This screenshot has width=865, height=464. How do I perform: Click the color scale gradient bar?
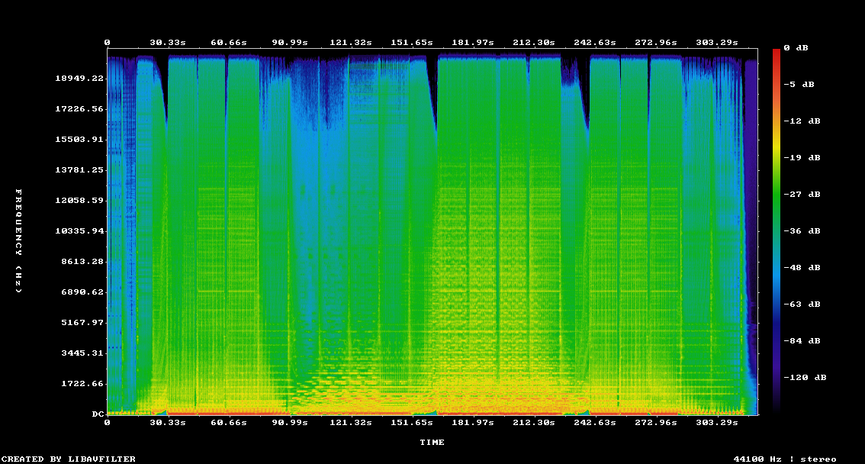[777, 229]
